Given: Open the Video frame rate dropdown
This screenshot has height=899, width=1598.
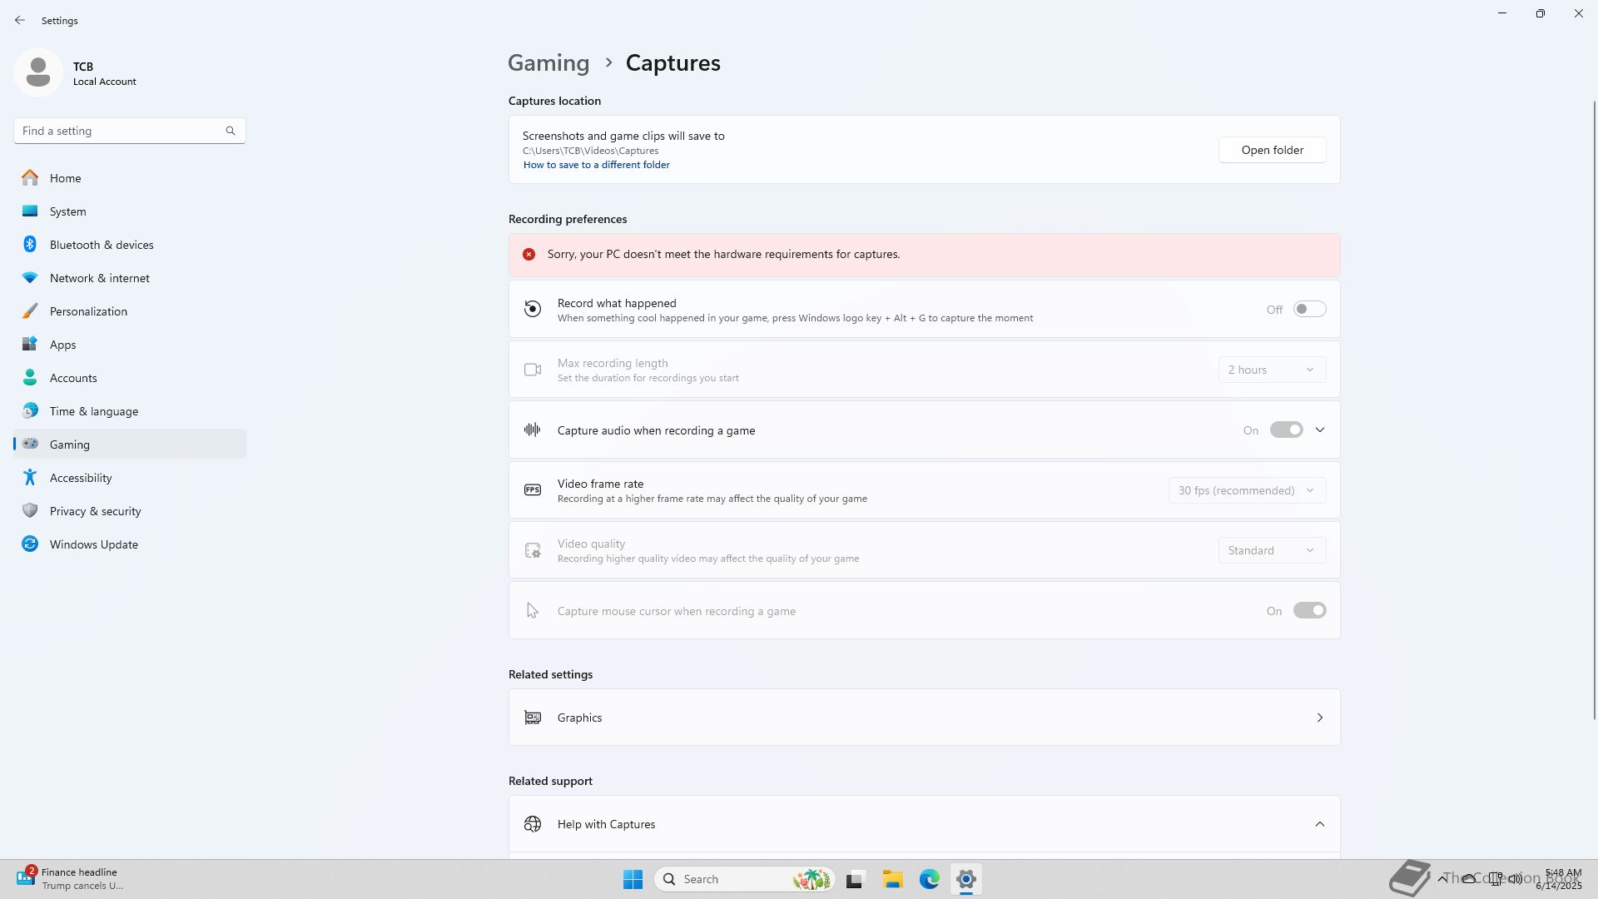Looking at the screenshot, I should [x=1247, y=490].
